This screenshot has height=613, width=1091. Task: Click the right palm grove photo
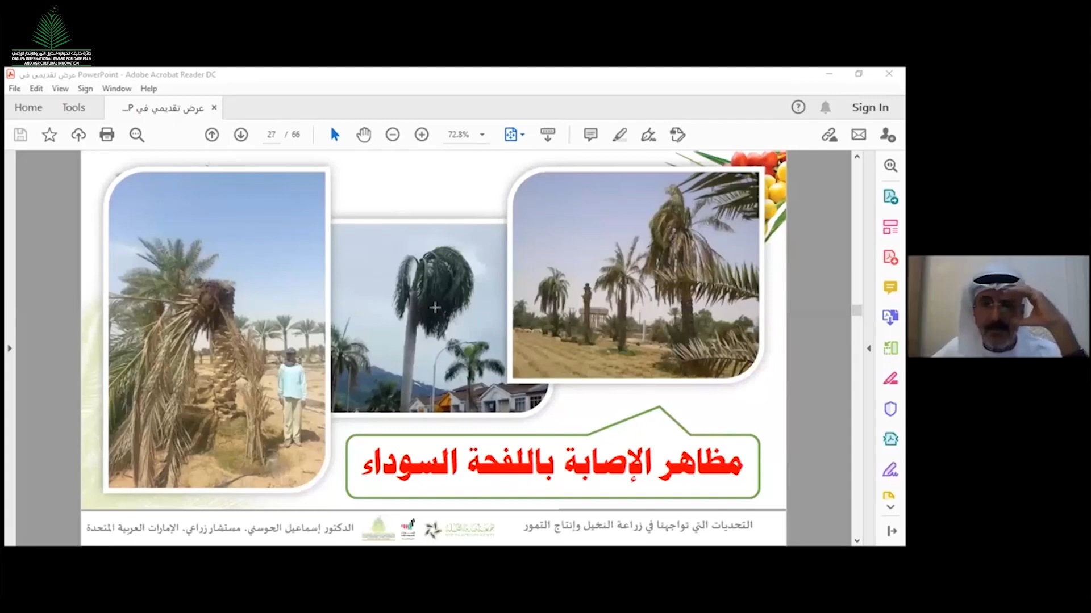635,275
